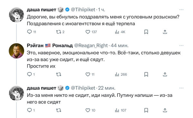193x118 pixels.
Task: Retweet the Reagan_Right reply
Action: (59, 74)
